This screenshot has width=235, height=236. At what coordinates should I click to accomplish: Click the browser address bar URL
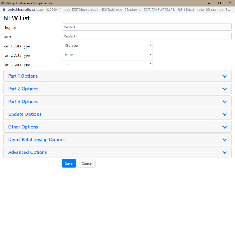[118, 9]
